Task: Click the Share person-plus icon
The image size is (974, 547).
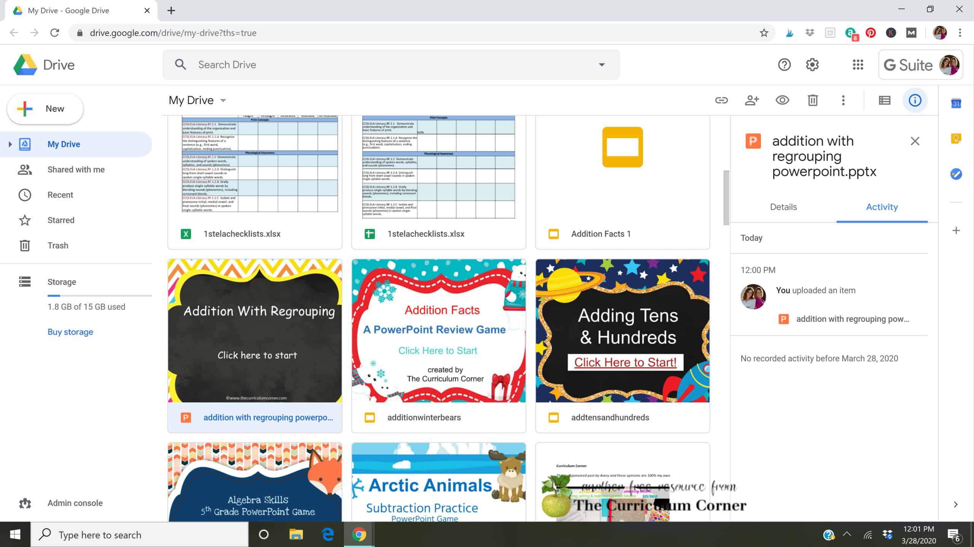Action: click(752, 100)
